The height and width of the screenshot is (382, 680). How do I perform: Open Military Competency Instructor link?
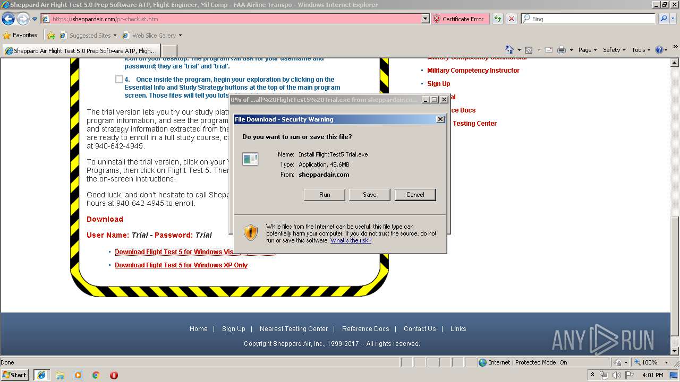tap(473, 70)
